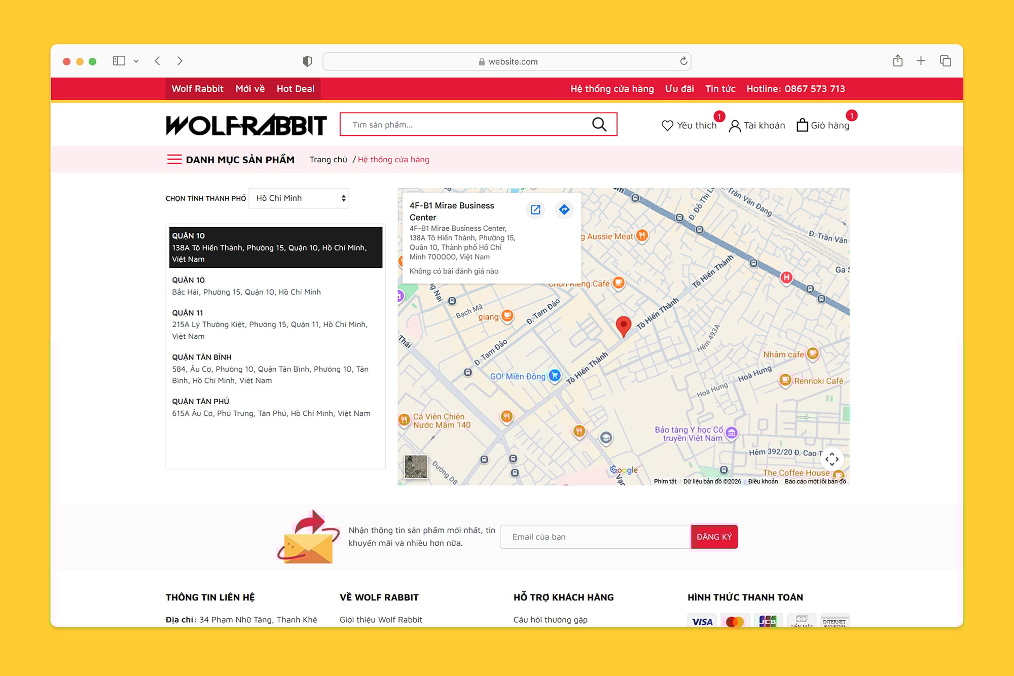This screenshot has width=1014, height=676.
Task: Open the Danh Mục Sản Phẩm hamburger menu
Action: 174,159
